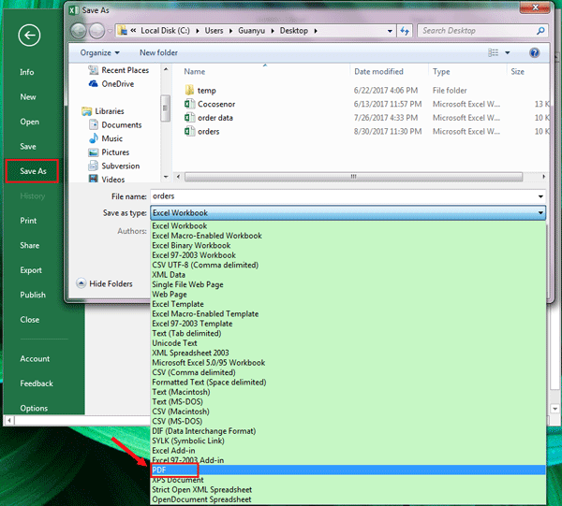
Task: Click the Hide Folders arrow icon
Action: pyautogui.click(x=81, y=283)
